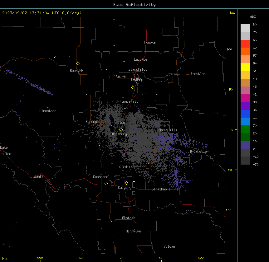Click the Okotoks label
The width and height of the screenshot is (269, 262).
129,218
